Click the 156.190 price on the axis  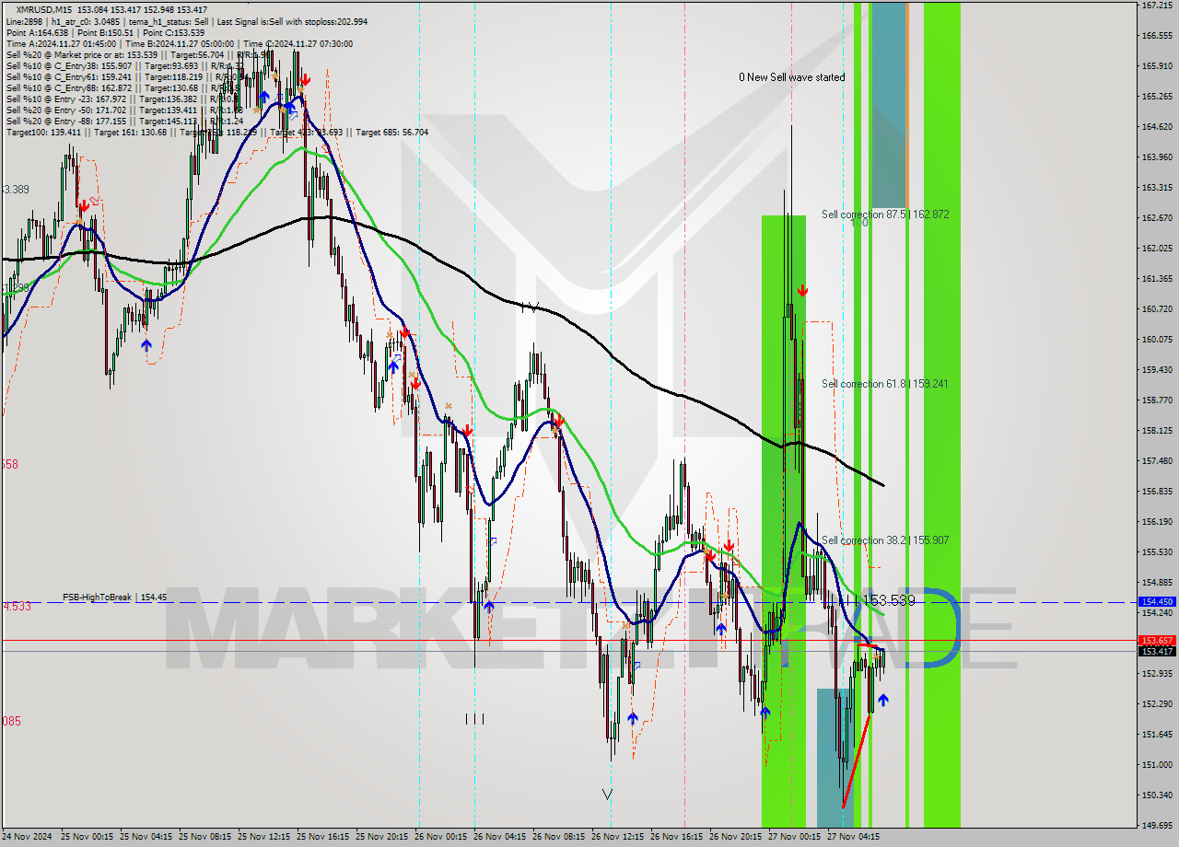point(1156,521)
